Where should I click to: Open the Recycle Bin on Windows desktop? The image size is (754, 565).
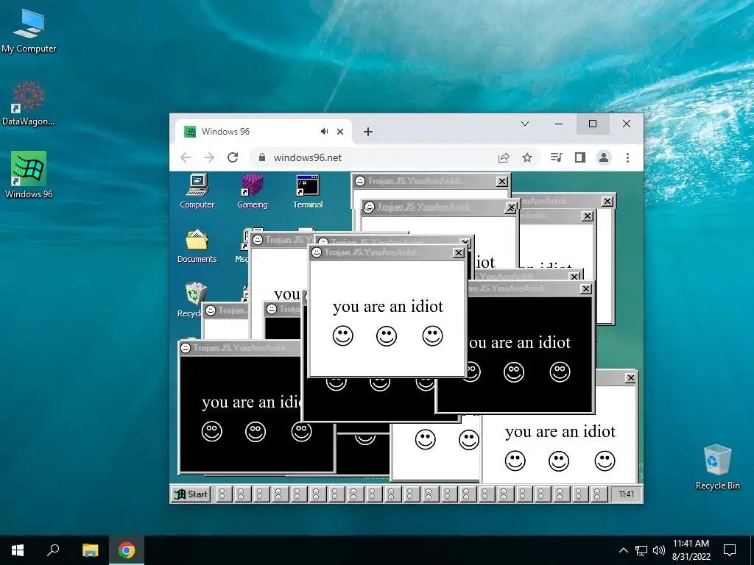click(x=717, y=467)
